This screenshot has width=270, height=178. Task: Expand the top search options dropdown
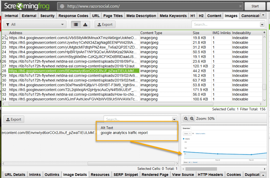tap(262, 24)
